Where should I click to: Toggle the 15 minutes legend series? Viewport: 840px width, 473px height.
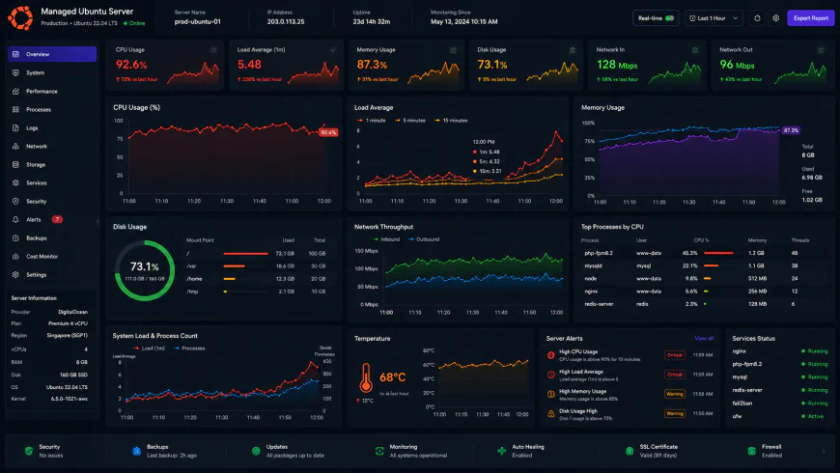coord(451,121)
